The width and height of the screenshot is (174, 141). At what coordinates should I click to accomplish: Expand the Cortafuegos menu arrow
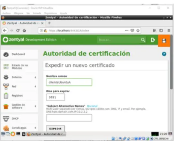pos(35,128)
